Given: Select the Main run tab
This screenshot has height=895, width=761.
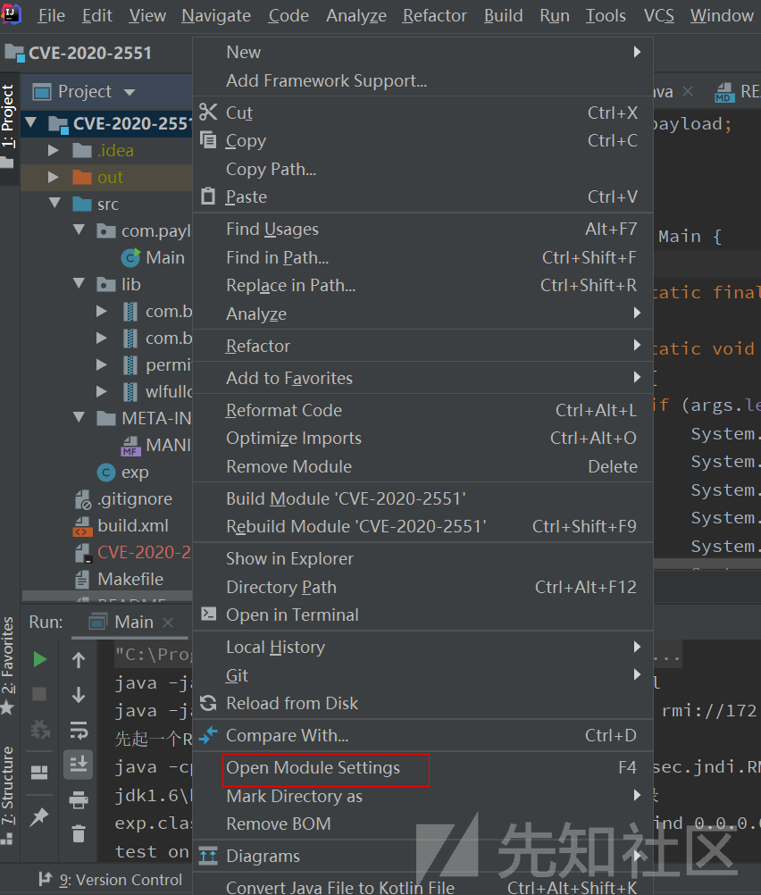Looking at the screenshot, I should (x=133, y=622).
